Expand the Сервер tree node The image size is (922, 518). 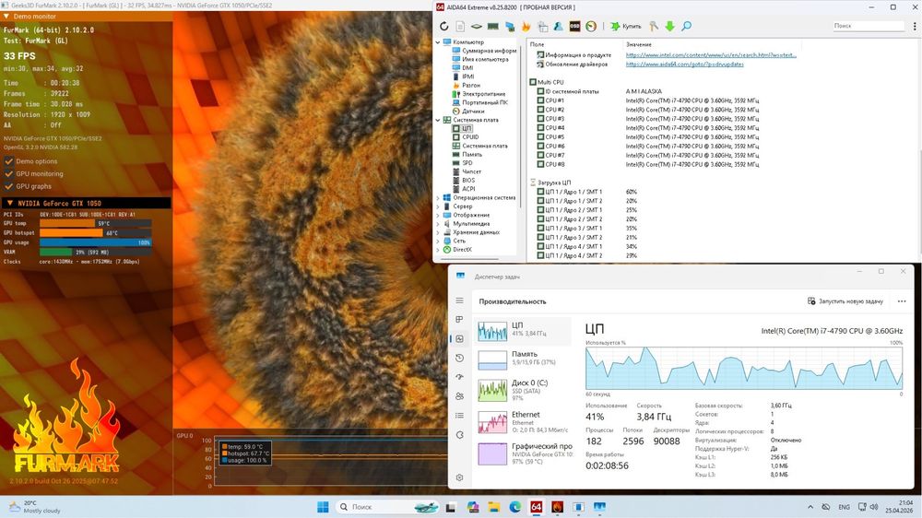(437, 206)
